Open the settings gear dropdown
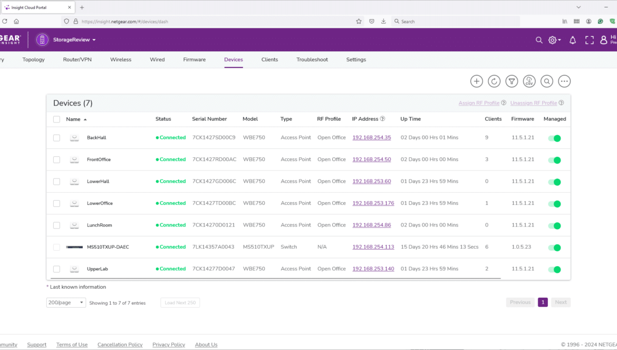617x350 pixels. 554,40
